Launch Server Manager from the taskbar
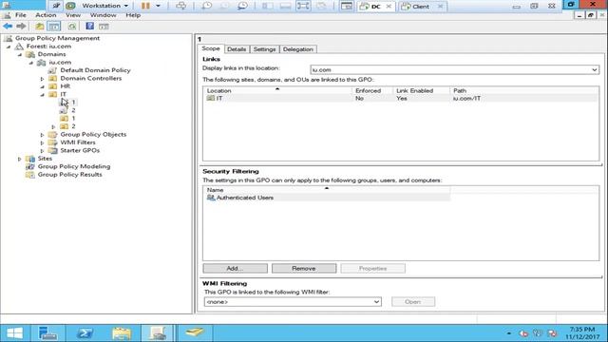Screen dimensions: 608x342 tap(48, 333)
